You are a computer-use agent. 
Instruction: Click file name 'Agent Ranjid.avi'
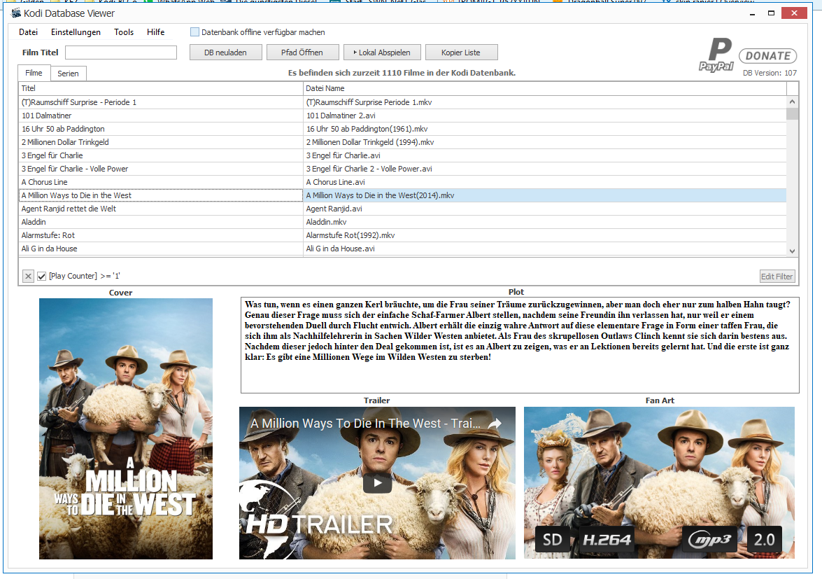(x=334, y=209)
